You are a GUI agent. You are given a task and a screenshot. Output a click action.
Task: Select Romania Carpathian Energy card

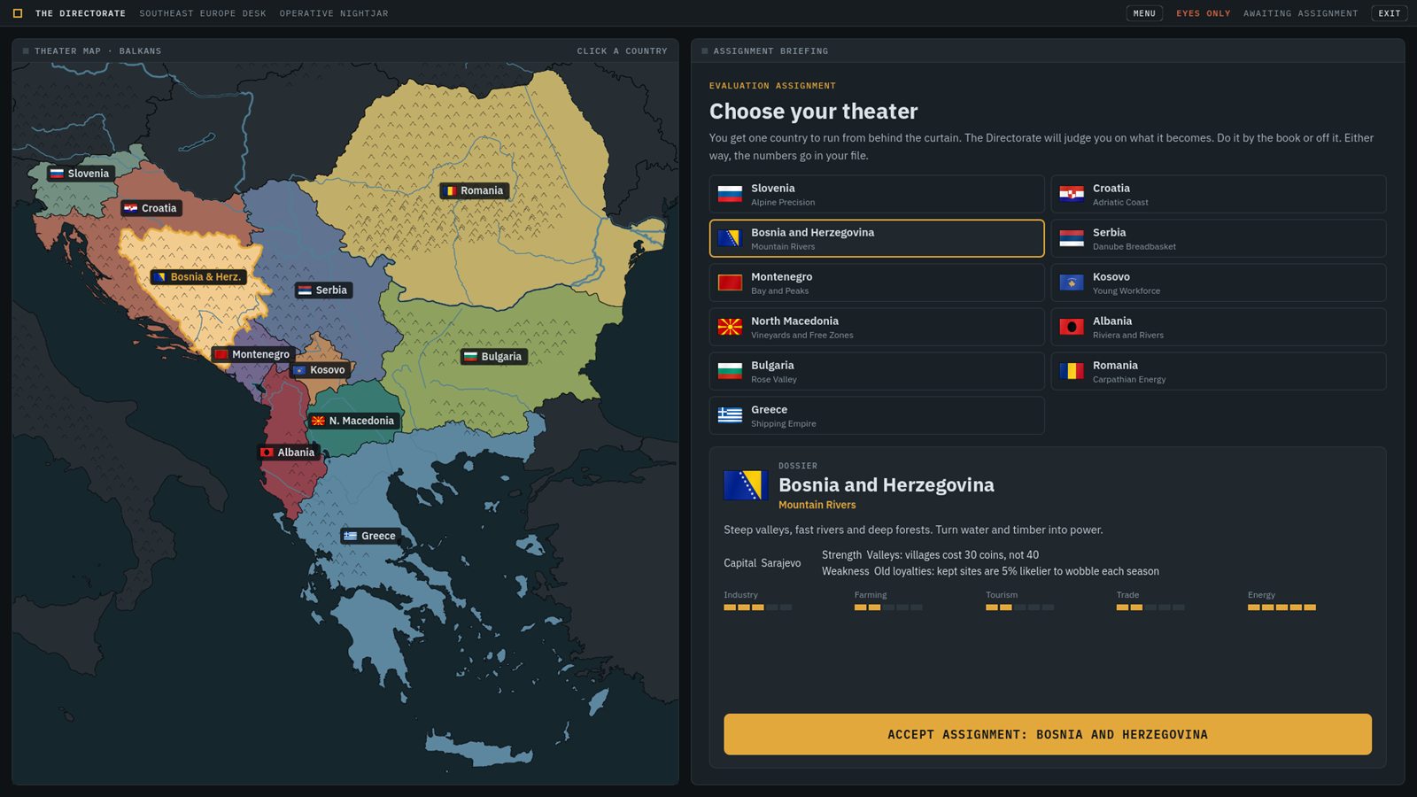coord(1219,371)
